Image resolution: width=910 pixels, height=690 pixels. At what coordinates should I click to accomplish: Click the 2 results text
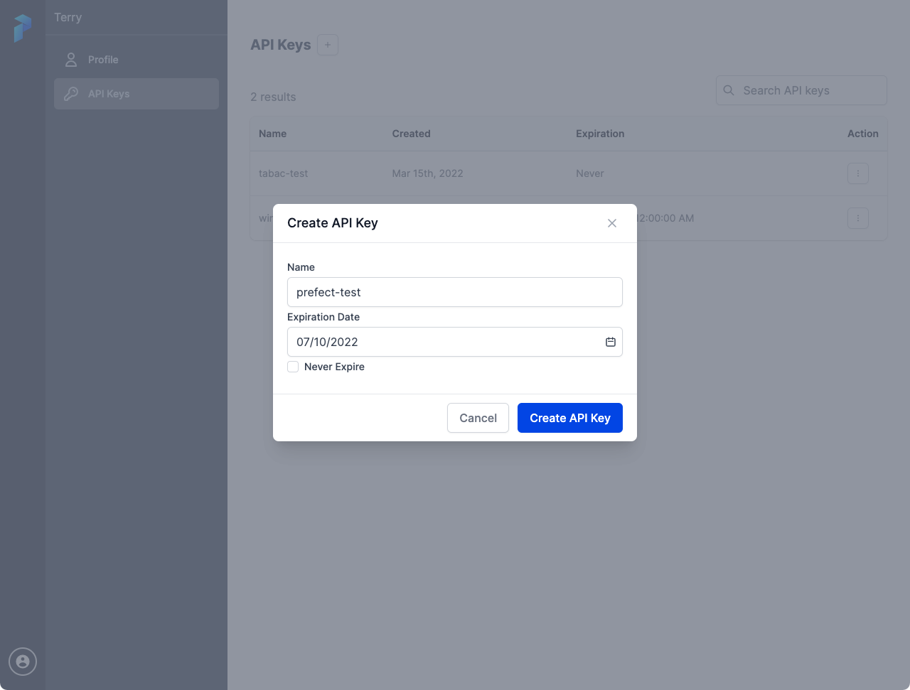[273, 97]
